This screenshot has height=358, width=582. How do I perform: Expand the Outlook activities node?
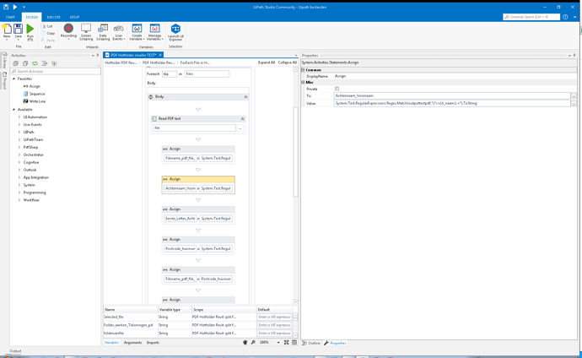coord(19,170)
